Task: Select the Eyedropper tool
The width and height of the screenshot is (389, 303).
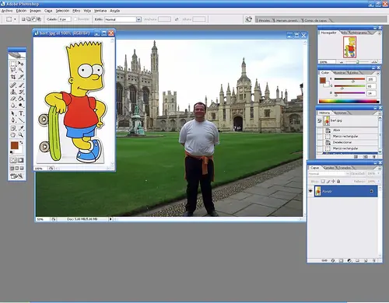Action: [x=21, y=128]
